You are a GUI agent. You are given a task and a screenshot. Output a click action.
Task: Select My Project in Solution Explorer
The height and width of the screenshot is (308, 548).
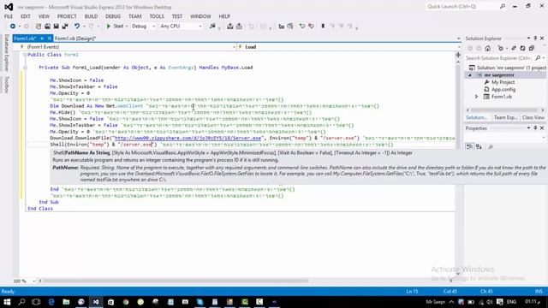503,82
